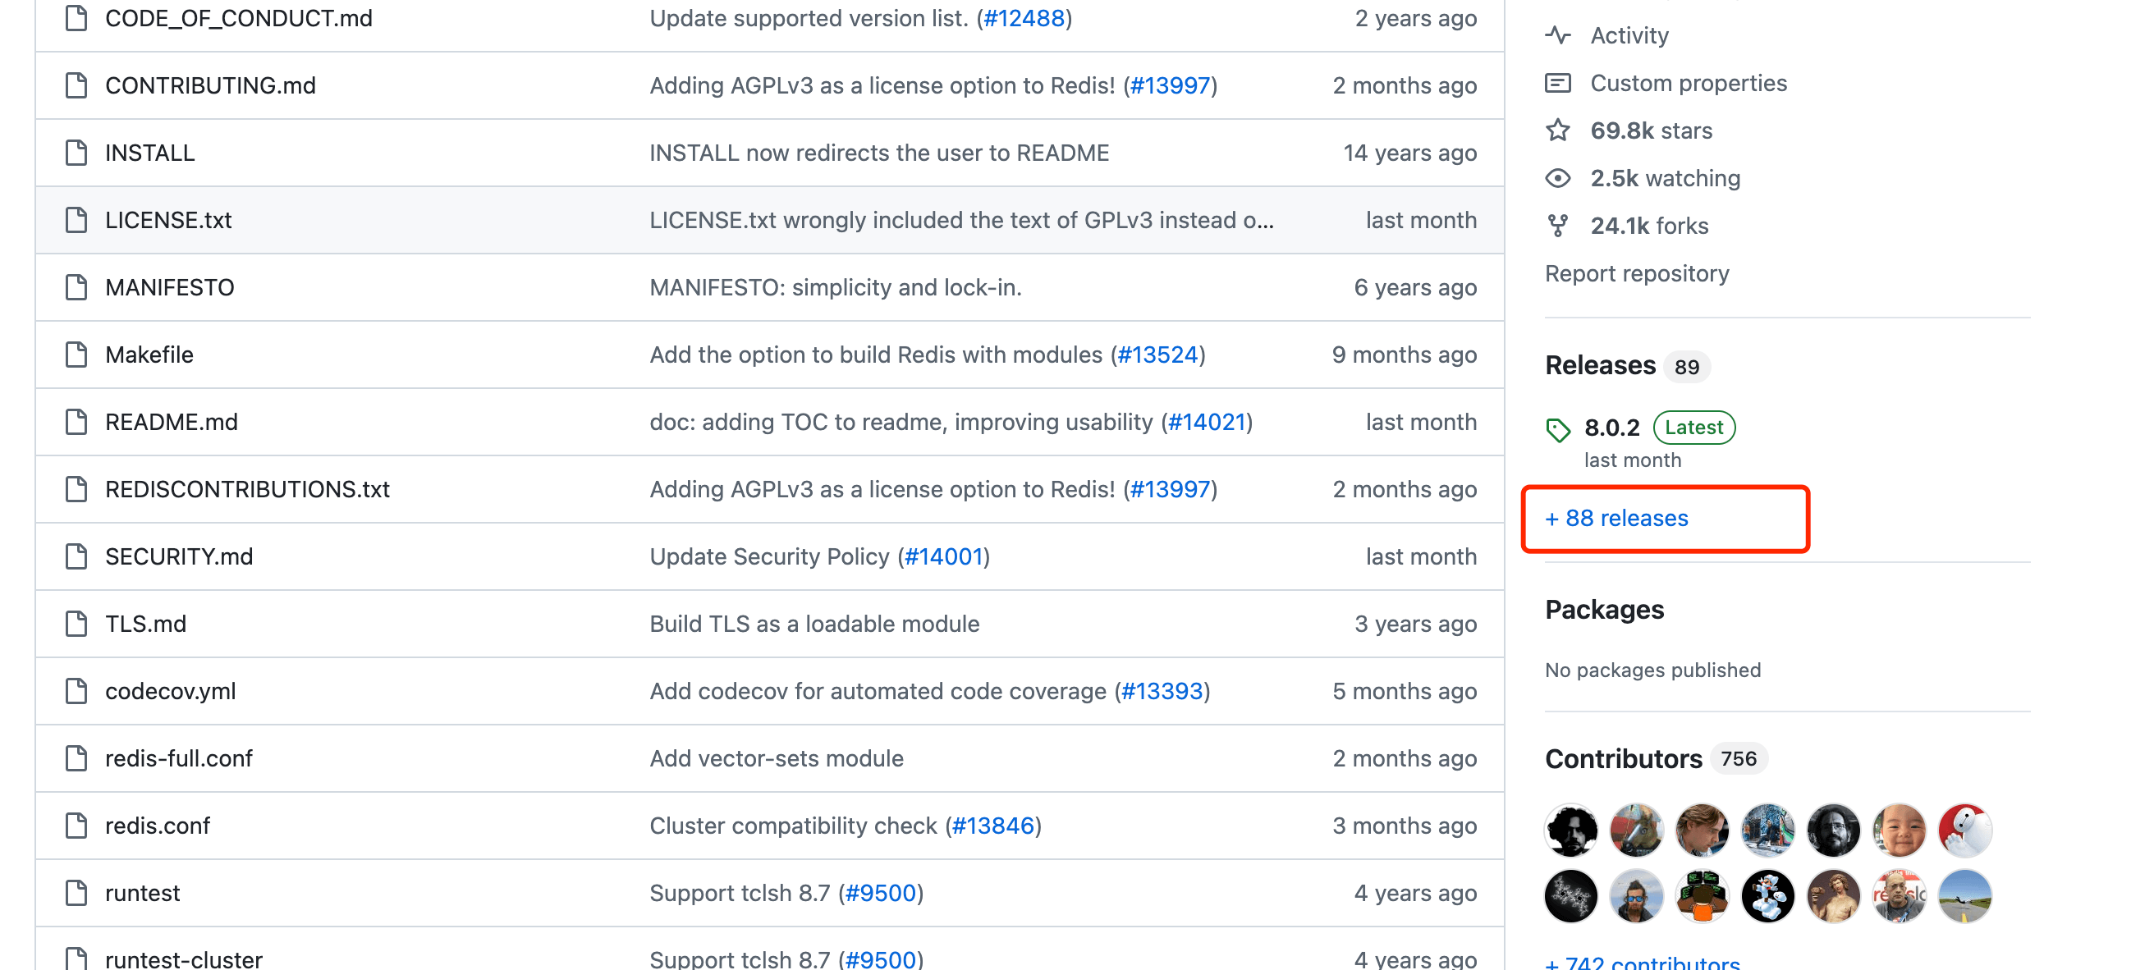2154x970 pixels.
Task: Click the Report repository link
Action: 1636,273
